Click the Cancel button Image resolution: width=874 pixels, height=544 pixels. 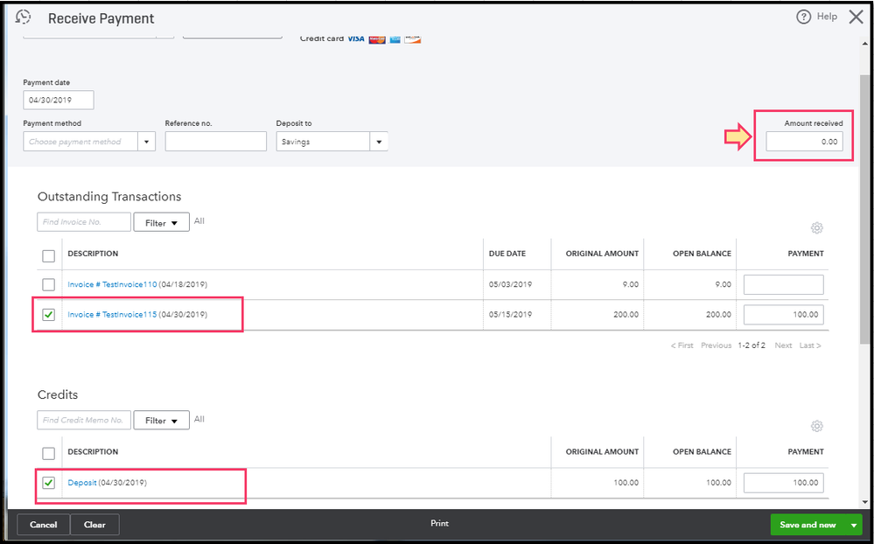pos(43,525)
